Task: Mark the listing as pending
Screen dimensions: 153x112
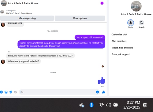Action: click(27, 18)
